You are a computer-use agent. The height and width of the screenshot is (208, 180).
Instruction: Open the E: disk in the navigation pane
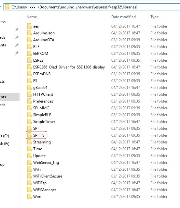(x=5, y=144)
